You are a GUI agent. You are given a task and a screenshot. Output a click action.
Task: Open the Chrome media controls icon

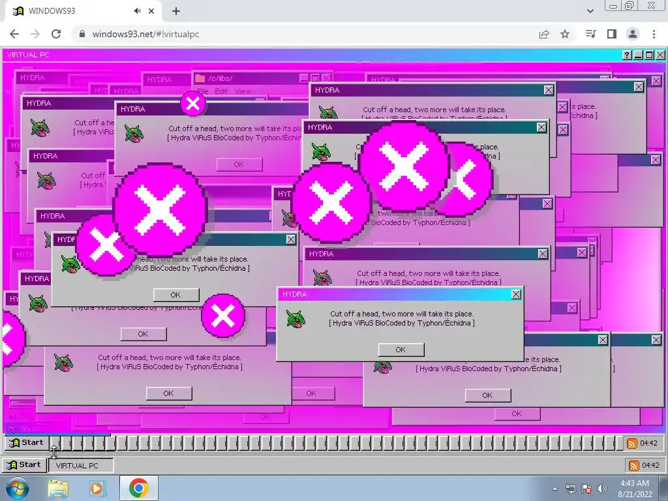(590, 34)
